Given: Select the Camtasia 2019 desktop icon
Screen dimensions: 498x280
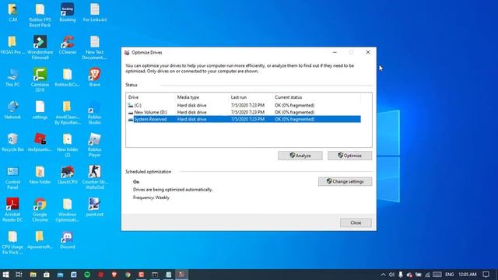Looking at the screenshot, I should (x=40, y=80).
